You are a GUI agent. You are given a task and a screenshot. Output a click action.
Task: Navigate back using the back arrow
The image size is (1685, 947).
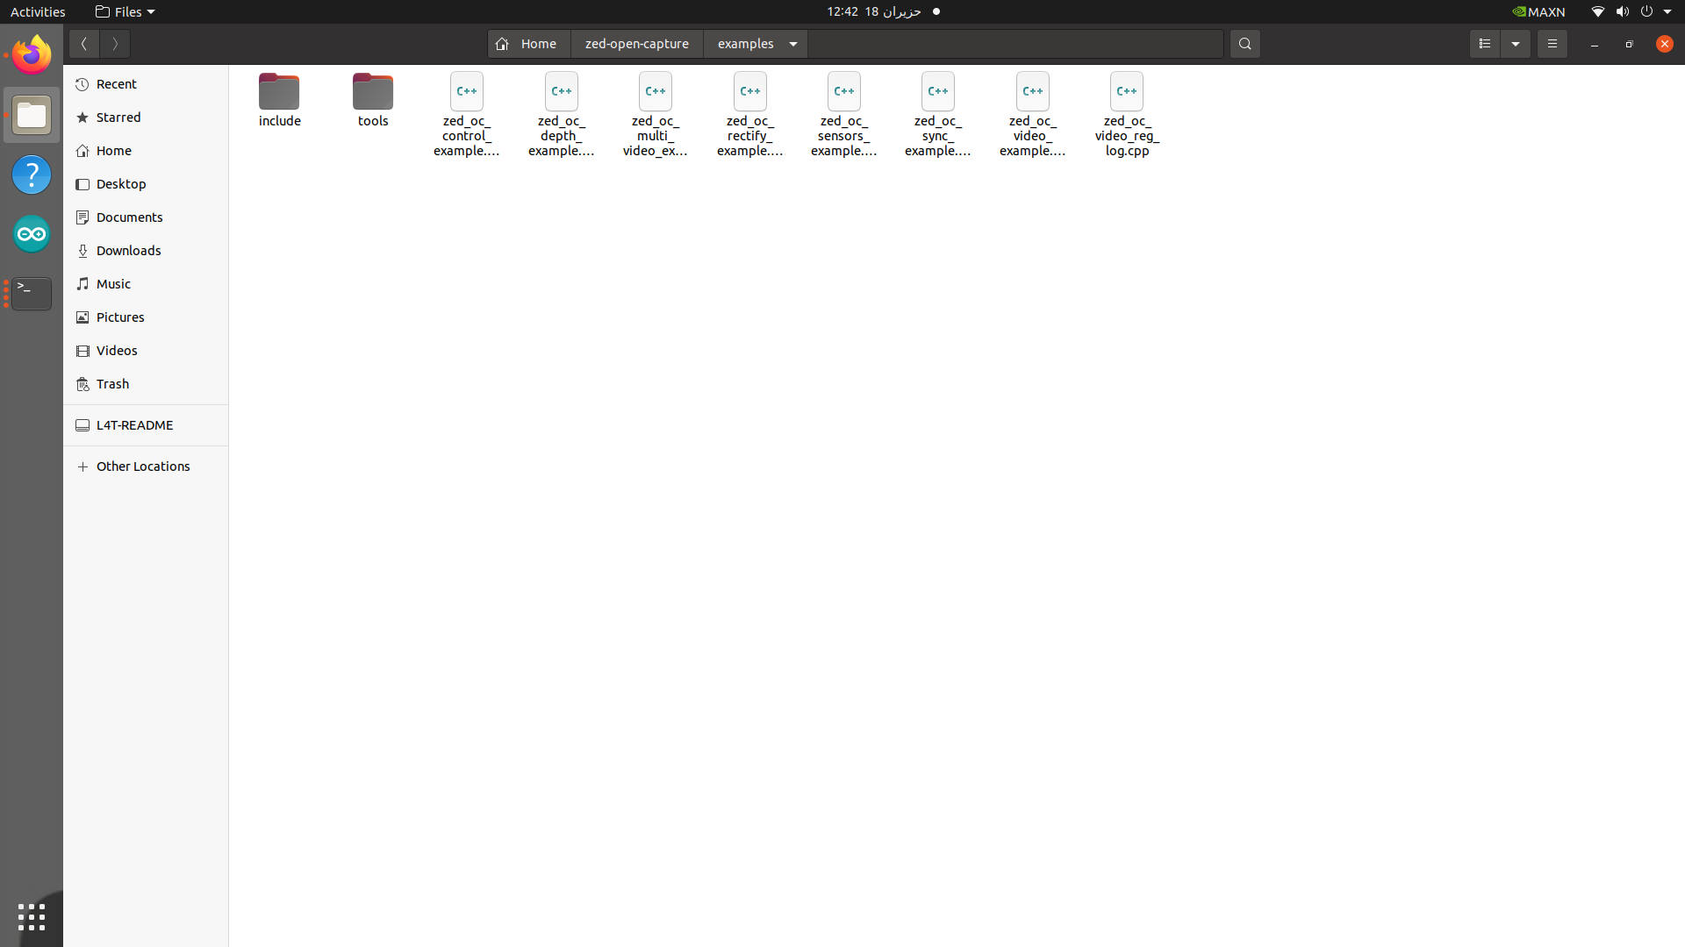pos(84,43)
